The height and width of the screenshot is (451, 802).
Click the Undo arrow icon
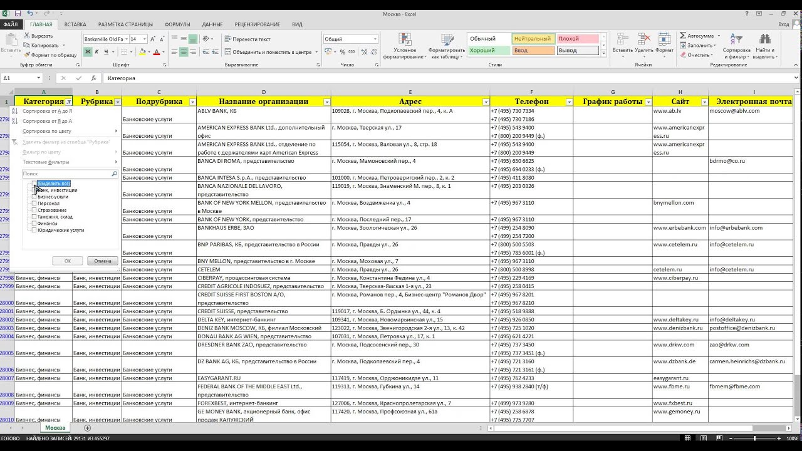coord(30,13)
